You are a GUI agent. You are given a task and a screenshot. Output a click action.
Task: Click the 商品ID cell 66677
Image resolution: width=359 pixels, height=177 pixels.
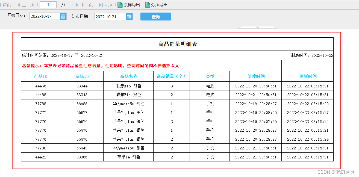[x=82, y=113]
